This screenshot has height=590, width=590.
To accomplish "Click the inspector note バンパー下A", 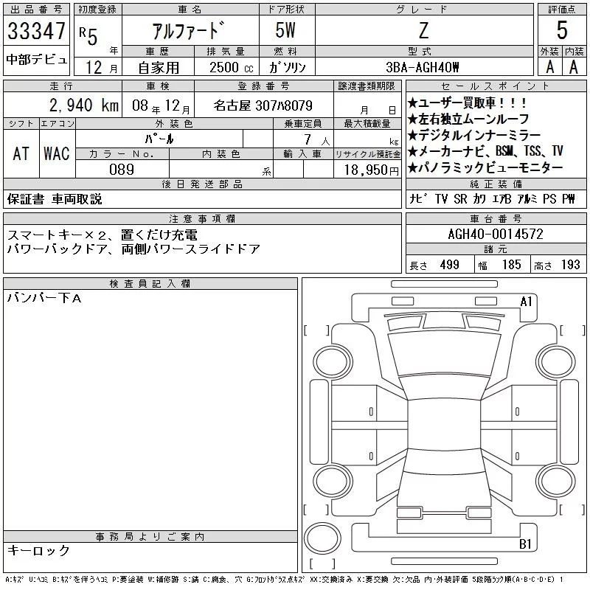I will 44,299.
